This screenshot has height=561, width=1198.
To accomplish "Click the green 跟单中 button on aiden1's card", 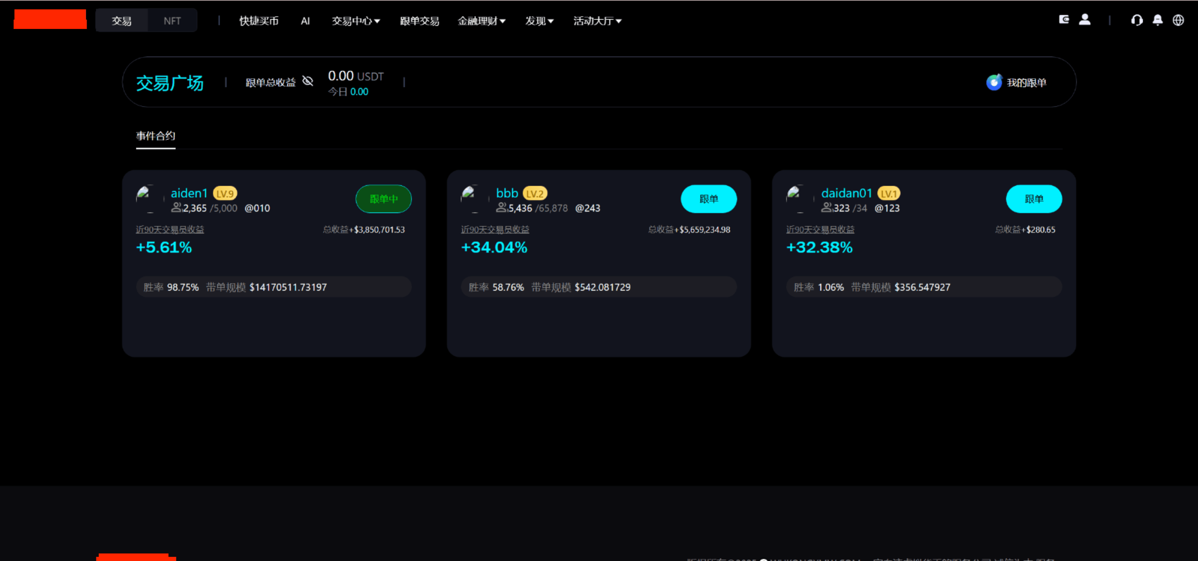I will (x=383, y=198).
